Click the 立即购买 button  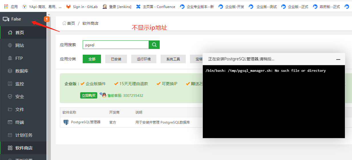[x=89, y=95]
